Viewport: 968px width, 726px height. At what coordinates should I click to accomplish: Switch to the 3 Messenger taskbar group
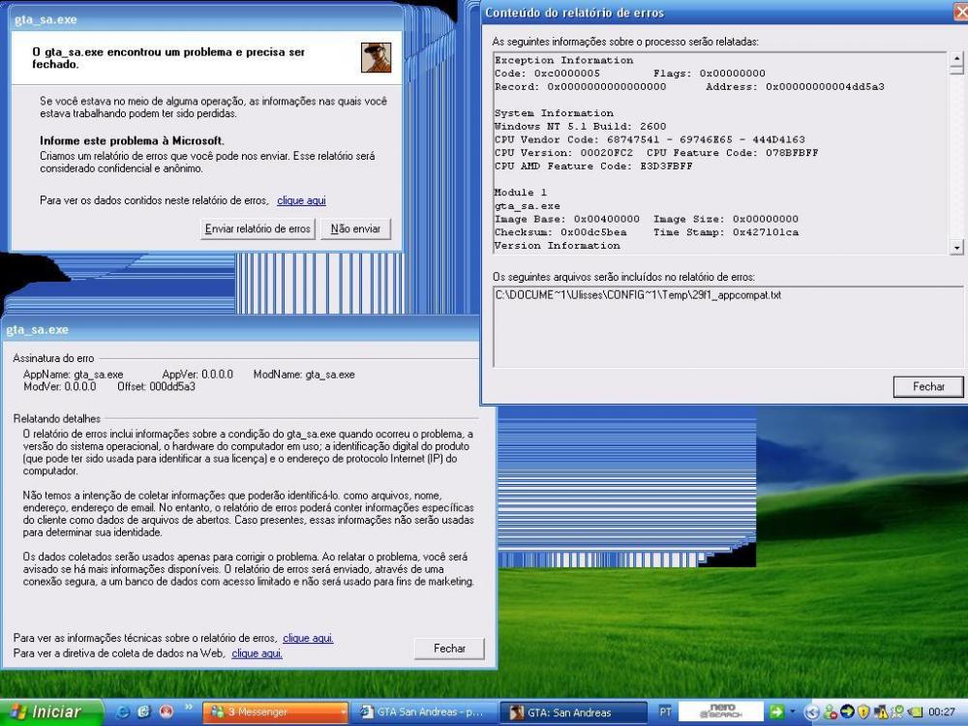point(276,712)
